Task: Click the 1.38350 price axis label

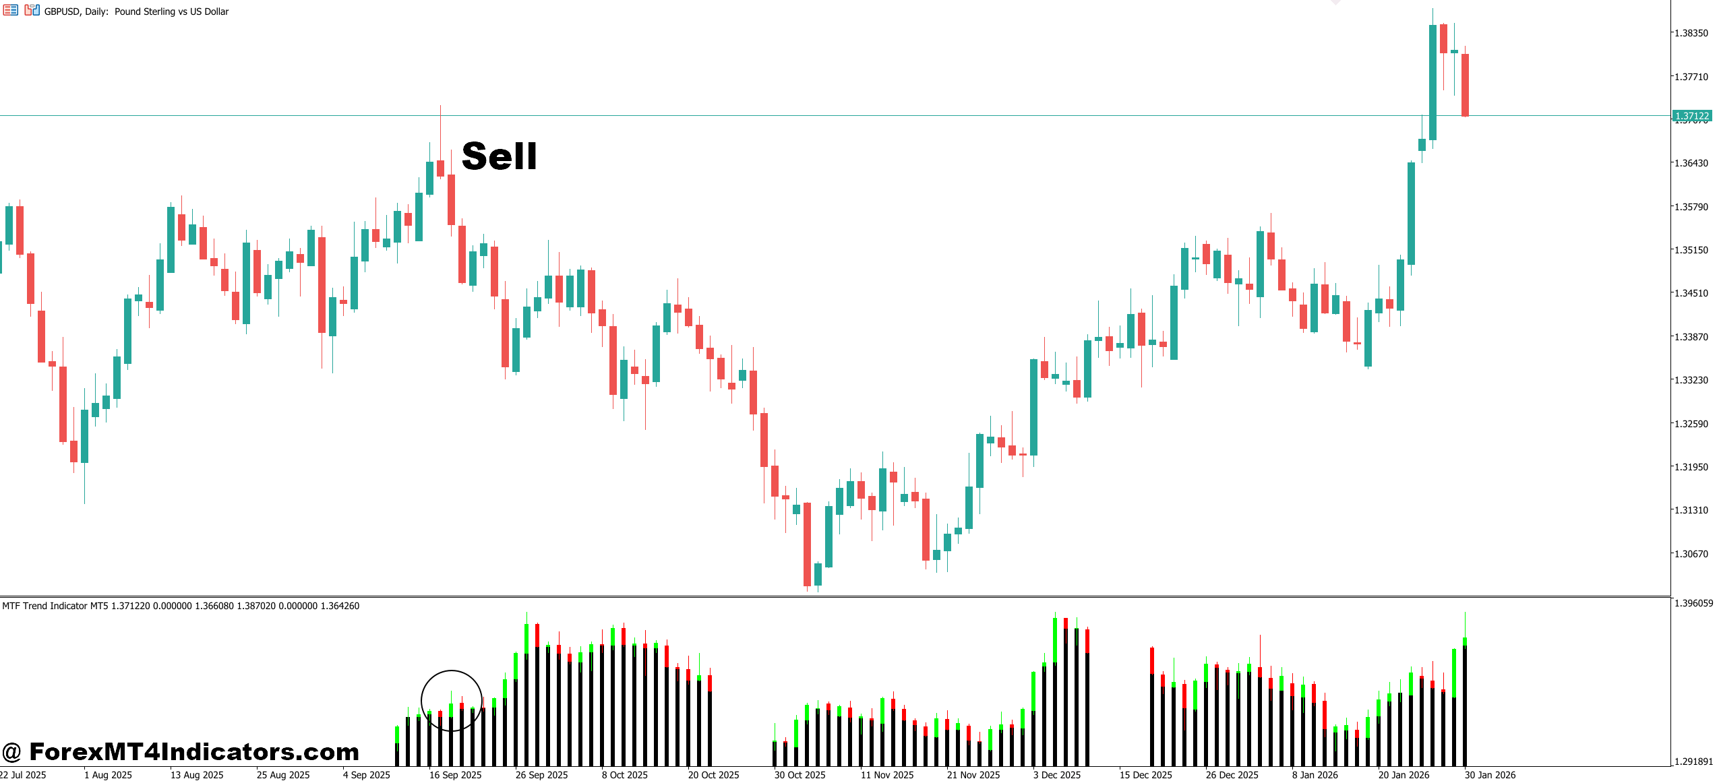Action: pyautogui.click(x=1691, y=33)
